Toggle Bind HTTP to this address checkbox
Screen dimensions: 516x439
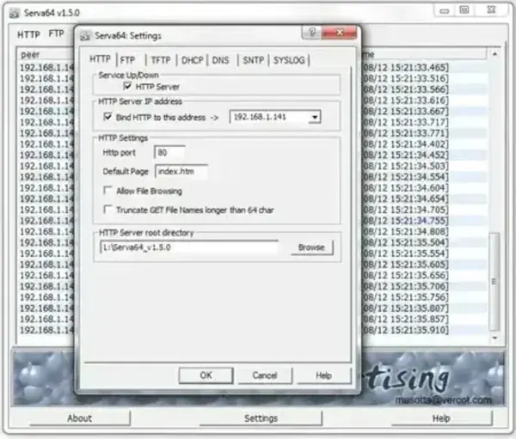[x=107, y=117]
